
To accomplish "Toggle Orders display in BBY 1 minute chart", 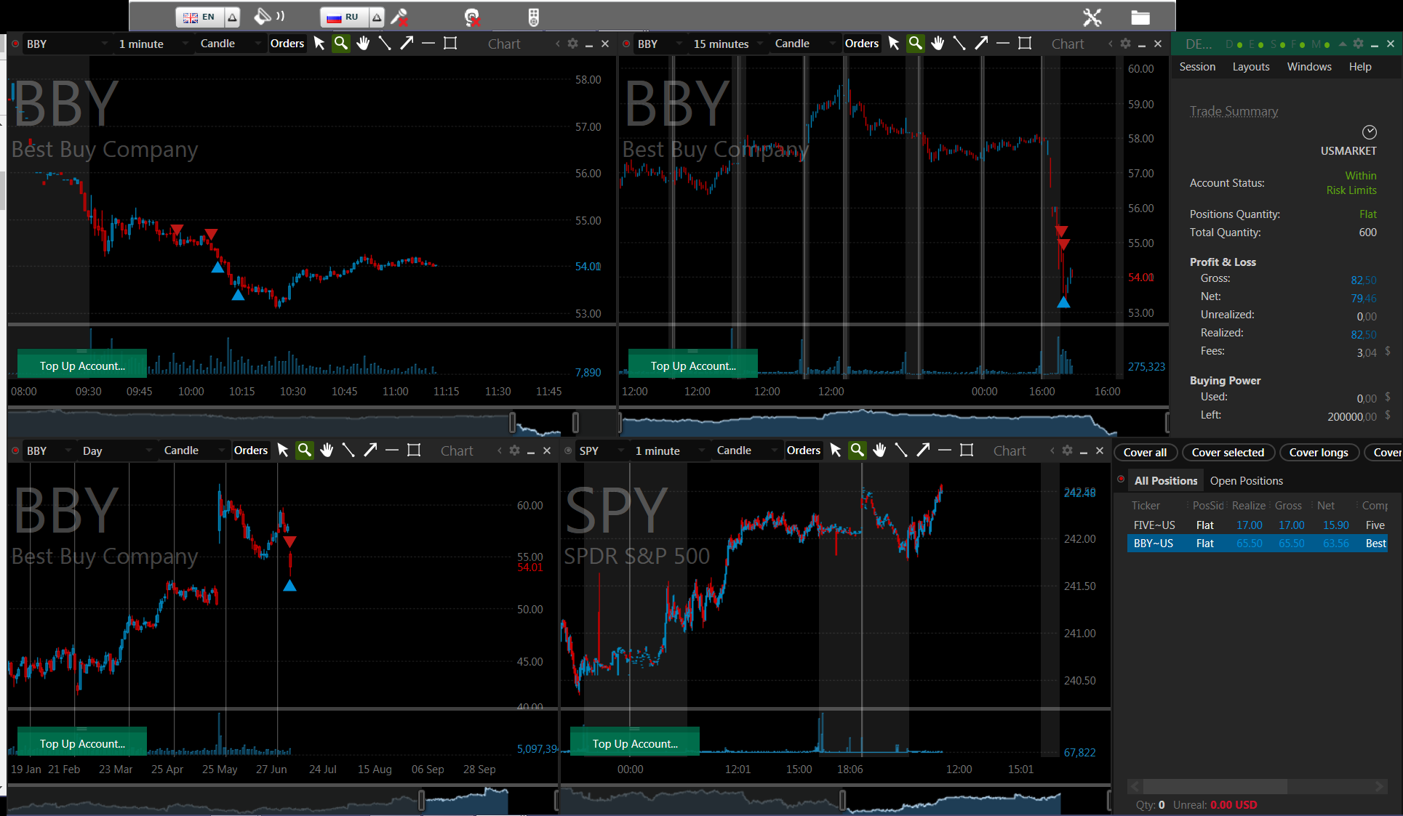I will [287, 44].
